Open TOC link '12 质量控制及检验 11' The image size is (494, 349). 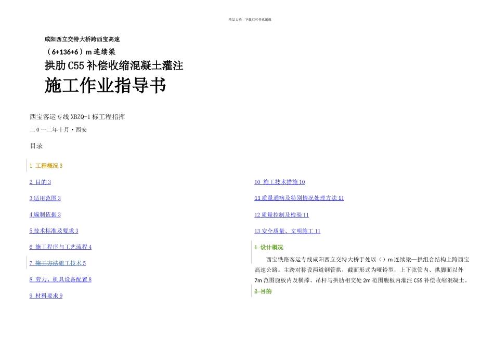282,215
